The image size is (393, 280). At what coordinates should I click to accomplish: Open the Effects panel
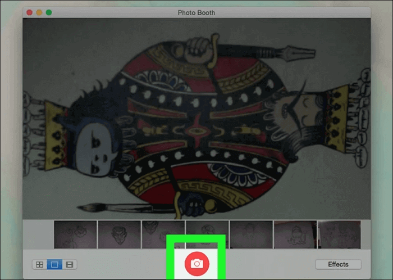pos(338,264)
